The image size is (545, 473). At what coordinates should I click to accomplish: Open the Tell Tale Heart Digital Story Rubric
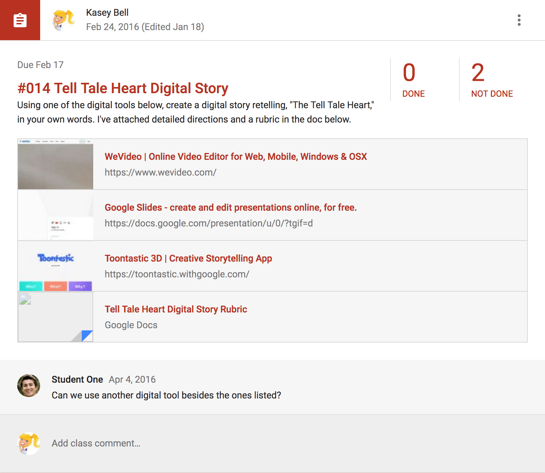(176, 309)
